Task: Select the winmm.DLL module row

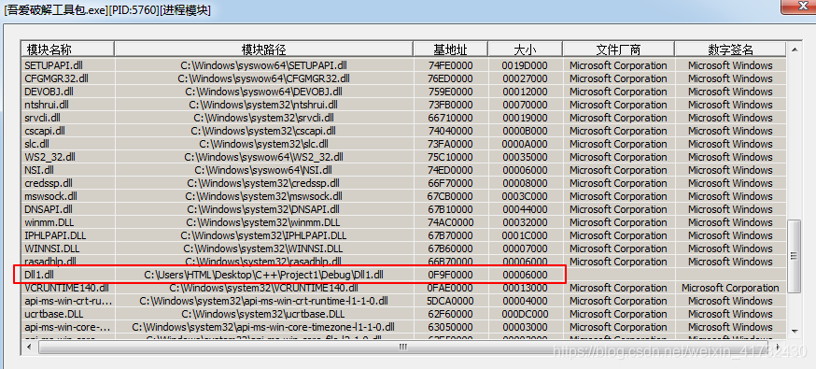Action: click(x=403, y=222)
